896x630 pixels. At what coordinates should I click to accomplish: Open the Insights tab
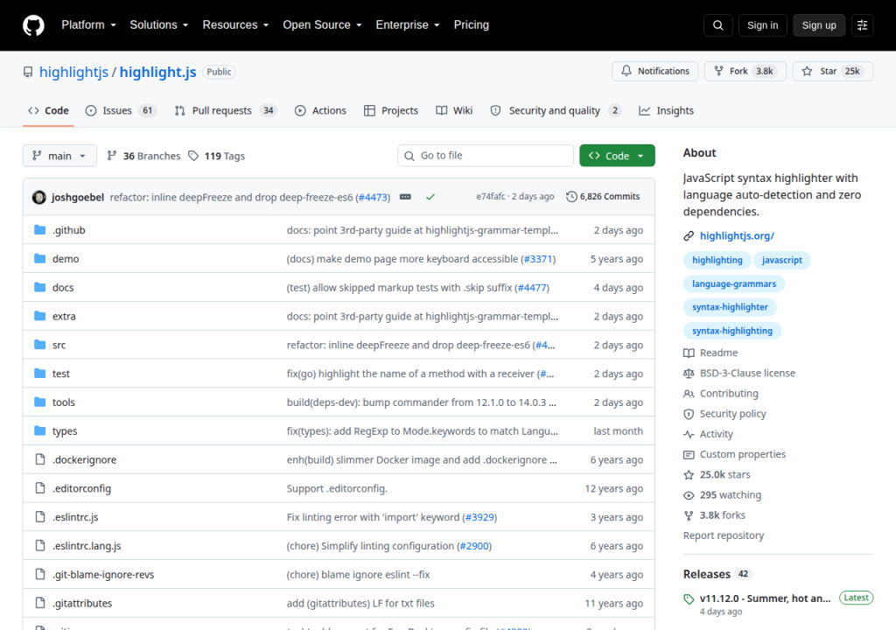[666, 110]
